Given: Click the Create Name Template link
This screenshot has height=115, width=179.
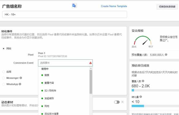Looking at the screenshot, I should [114, 6].
